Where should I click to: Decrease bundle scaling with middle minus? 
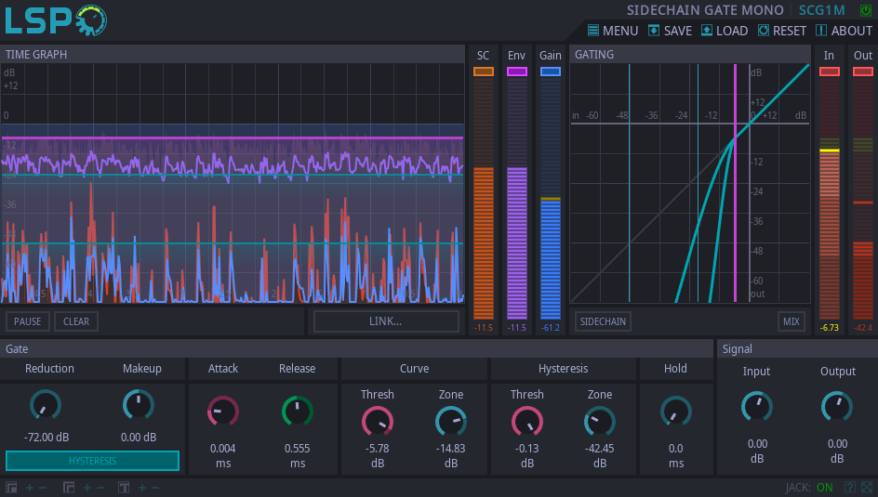click(100, 488)
